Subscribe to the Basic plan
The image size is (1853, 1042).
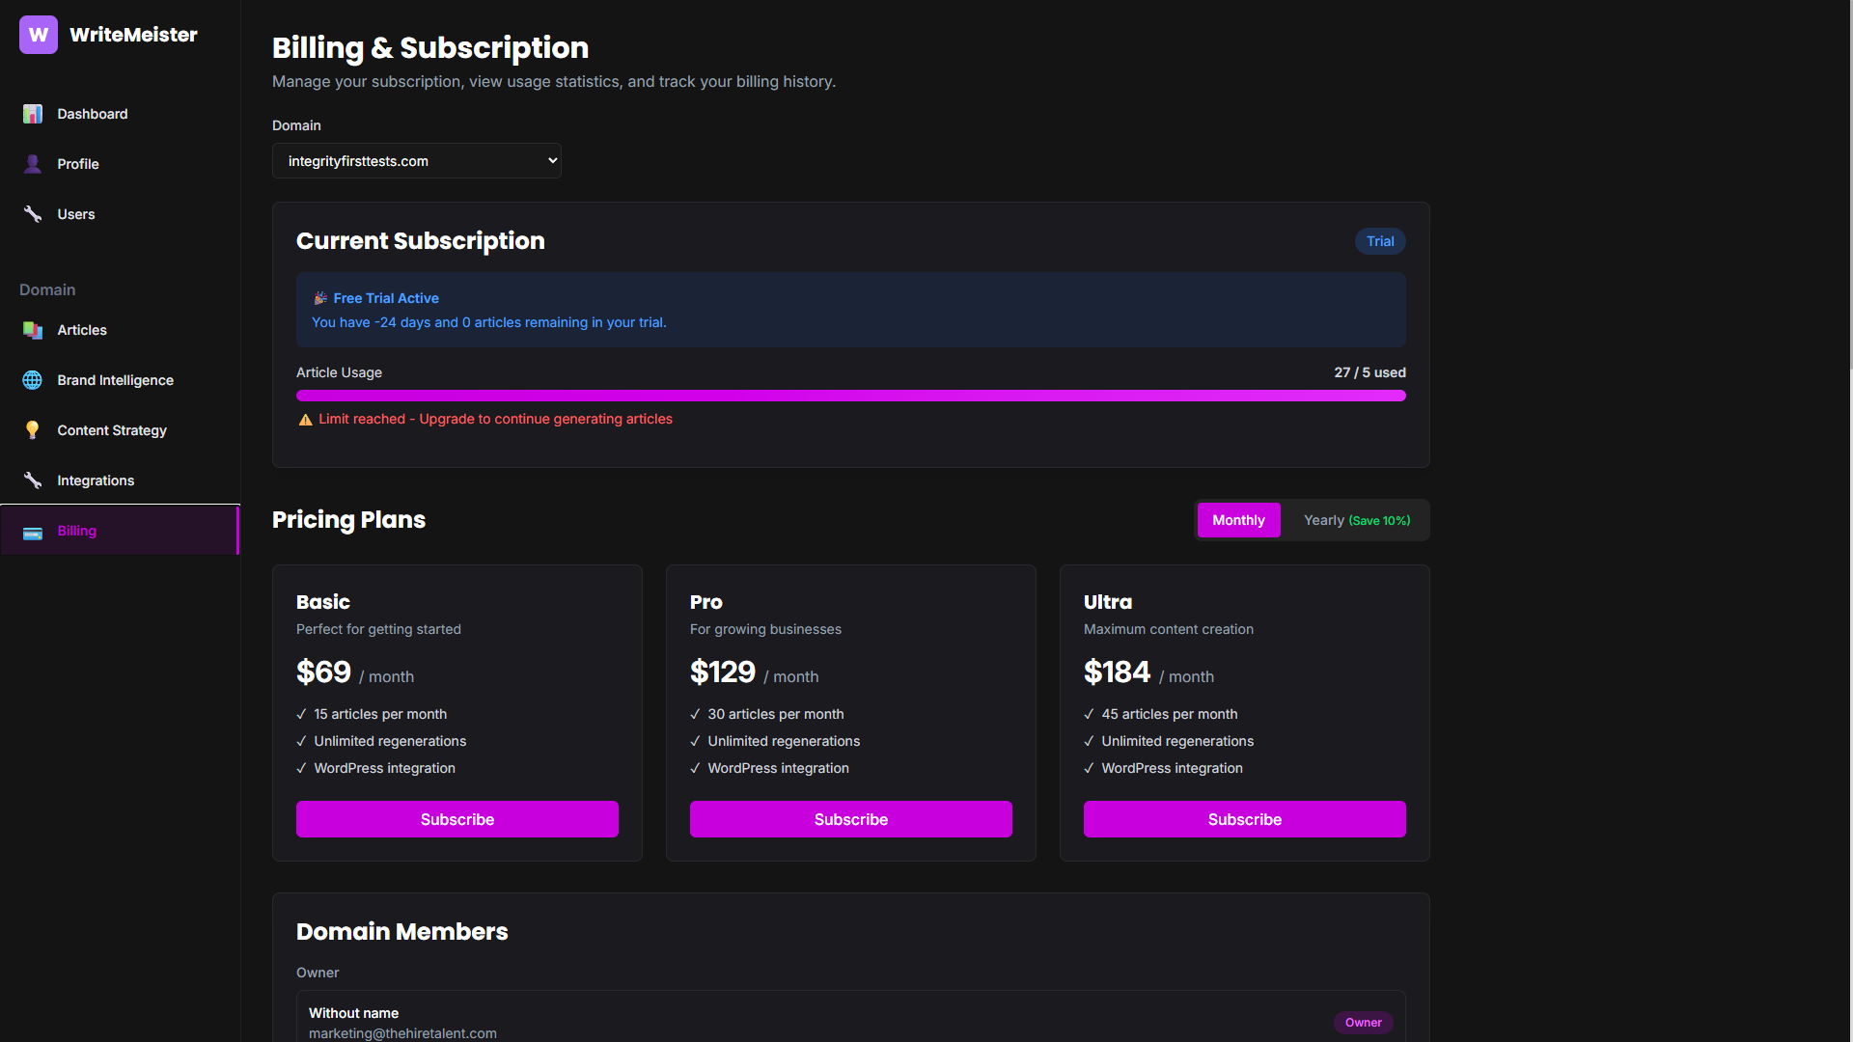click(x=457, y=819)
